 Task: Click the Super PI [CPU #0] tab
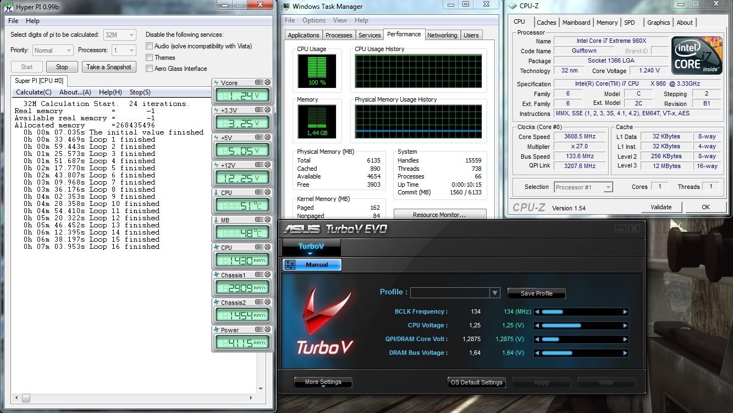[38, 81]
